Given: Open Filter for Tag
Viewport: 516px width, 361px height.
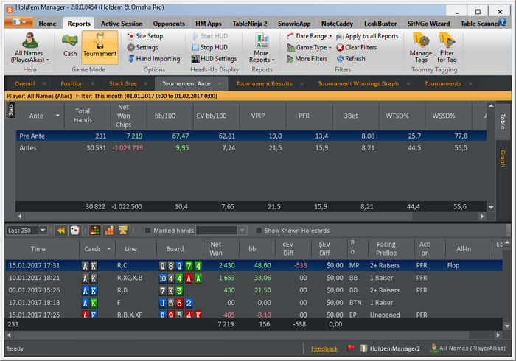Looking at the screenshot, I should point(447,48).
